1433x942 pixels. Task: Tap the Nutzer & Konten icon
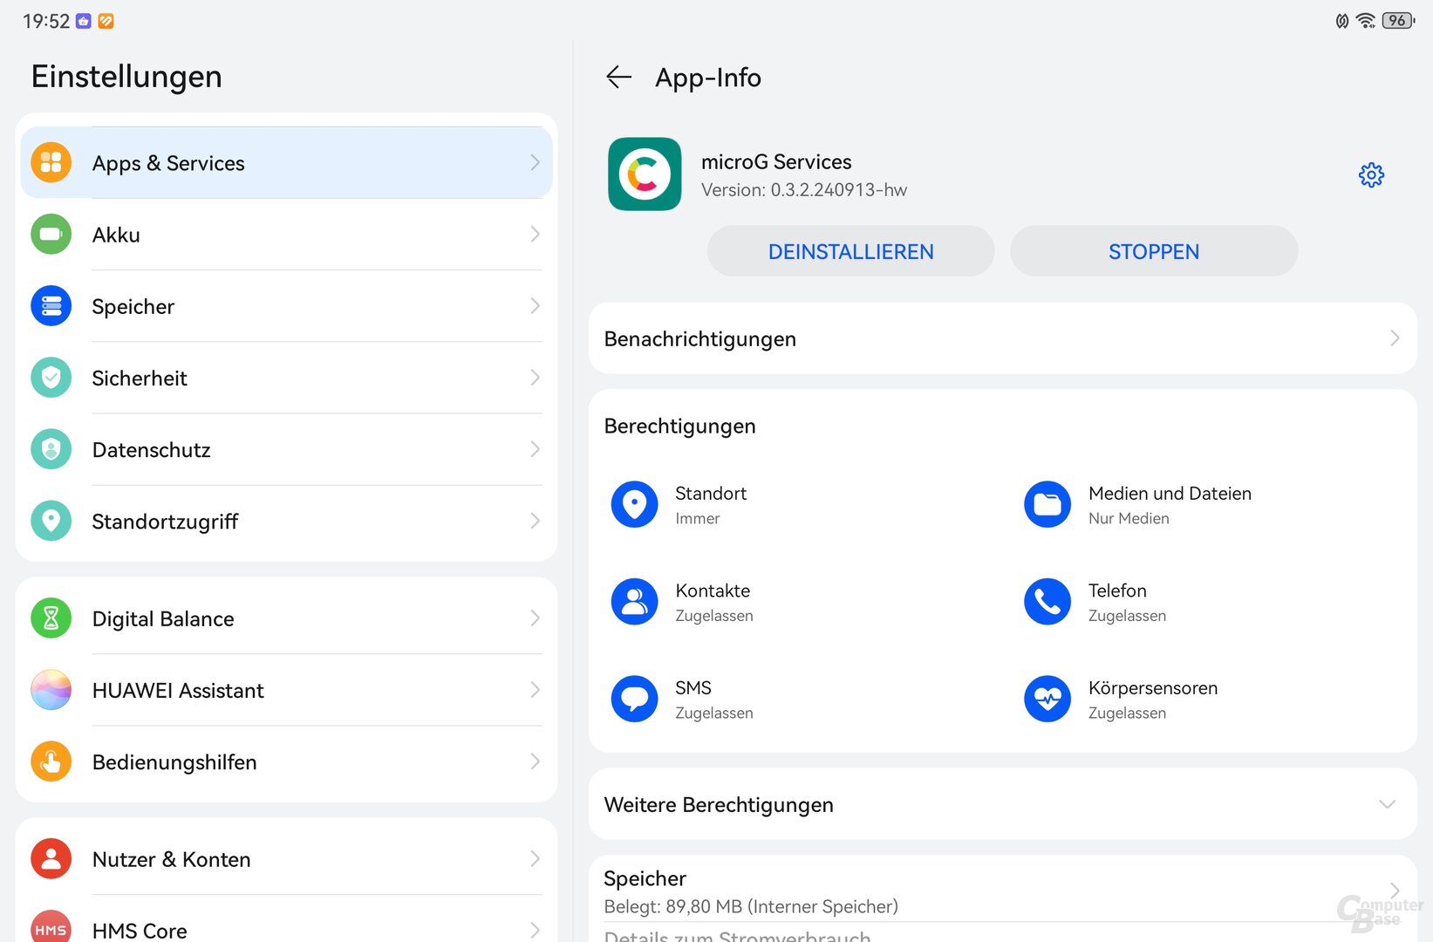[x=51, y=859]
